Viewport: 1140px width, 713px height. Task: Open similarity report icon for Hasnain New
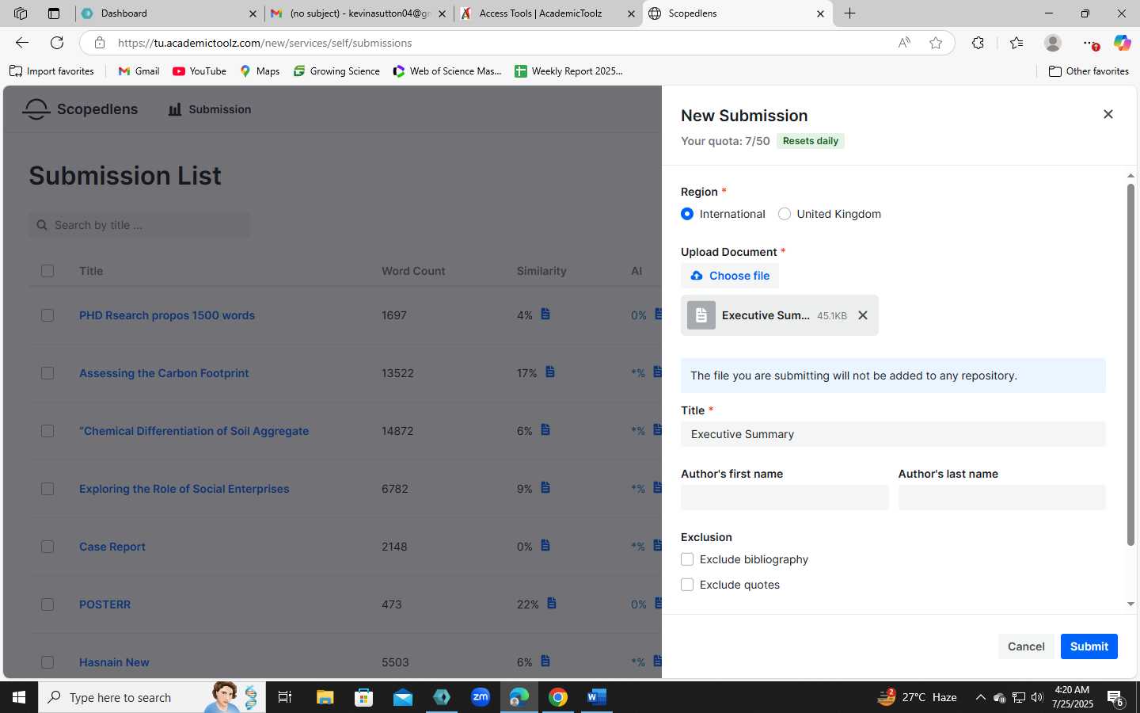[545, 662]
